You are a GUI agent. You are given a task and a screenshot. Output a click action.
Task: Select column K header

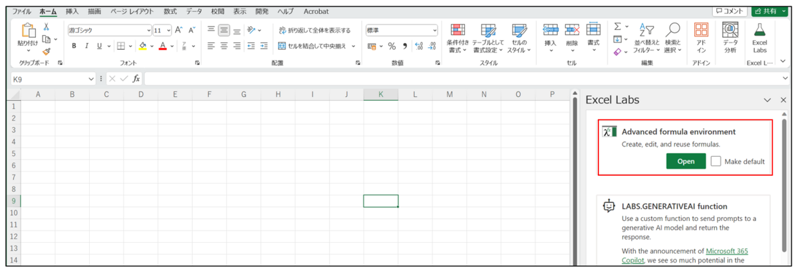tap(380, 94)
